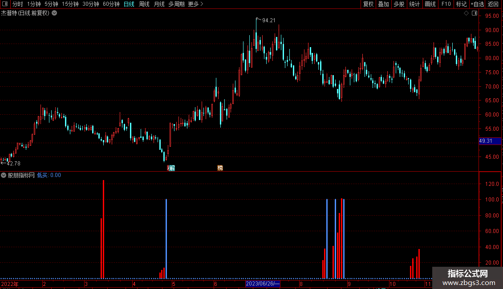Select the 15分钟 period
Screen dimensions: 503x289
(x=70, y=4)
